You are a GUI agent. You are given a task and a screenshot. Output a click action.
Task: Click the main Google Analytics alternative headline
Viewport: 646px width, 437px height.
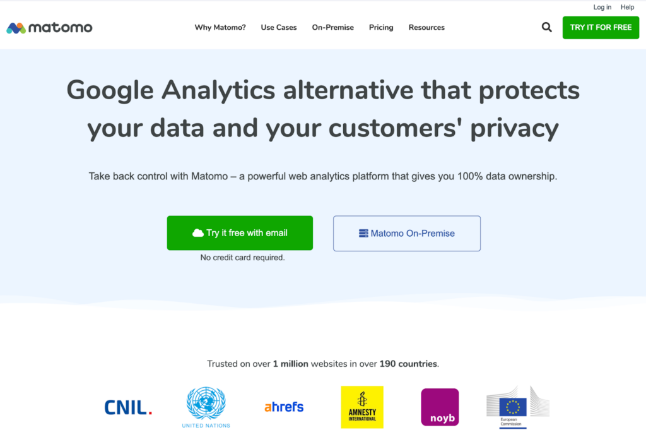323,109
